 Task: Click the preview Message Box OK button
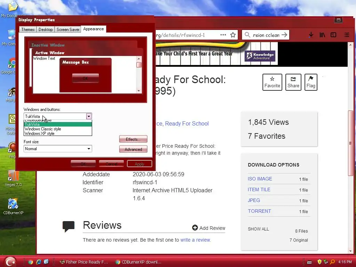coord(86,78)
